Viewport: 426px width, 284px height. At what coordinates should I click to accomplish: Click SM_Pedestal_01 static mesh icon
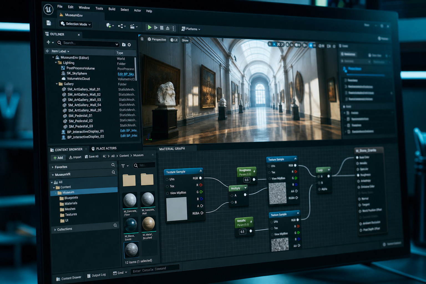point(65,116)
